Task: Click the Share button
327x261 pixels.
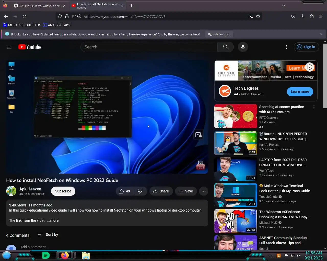Action: tap(161, 191)
